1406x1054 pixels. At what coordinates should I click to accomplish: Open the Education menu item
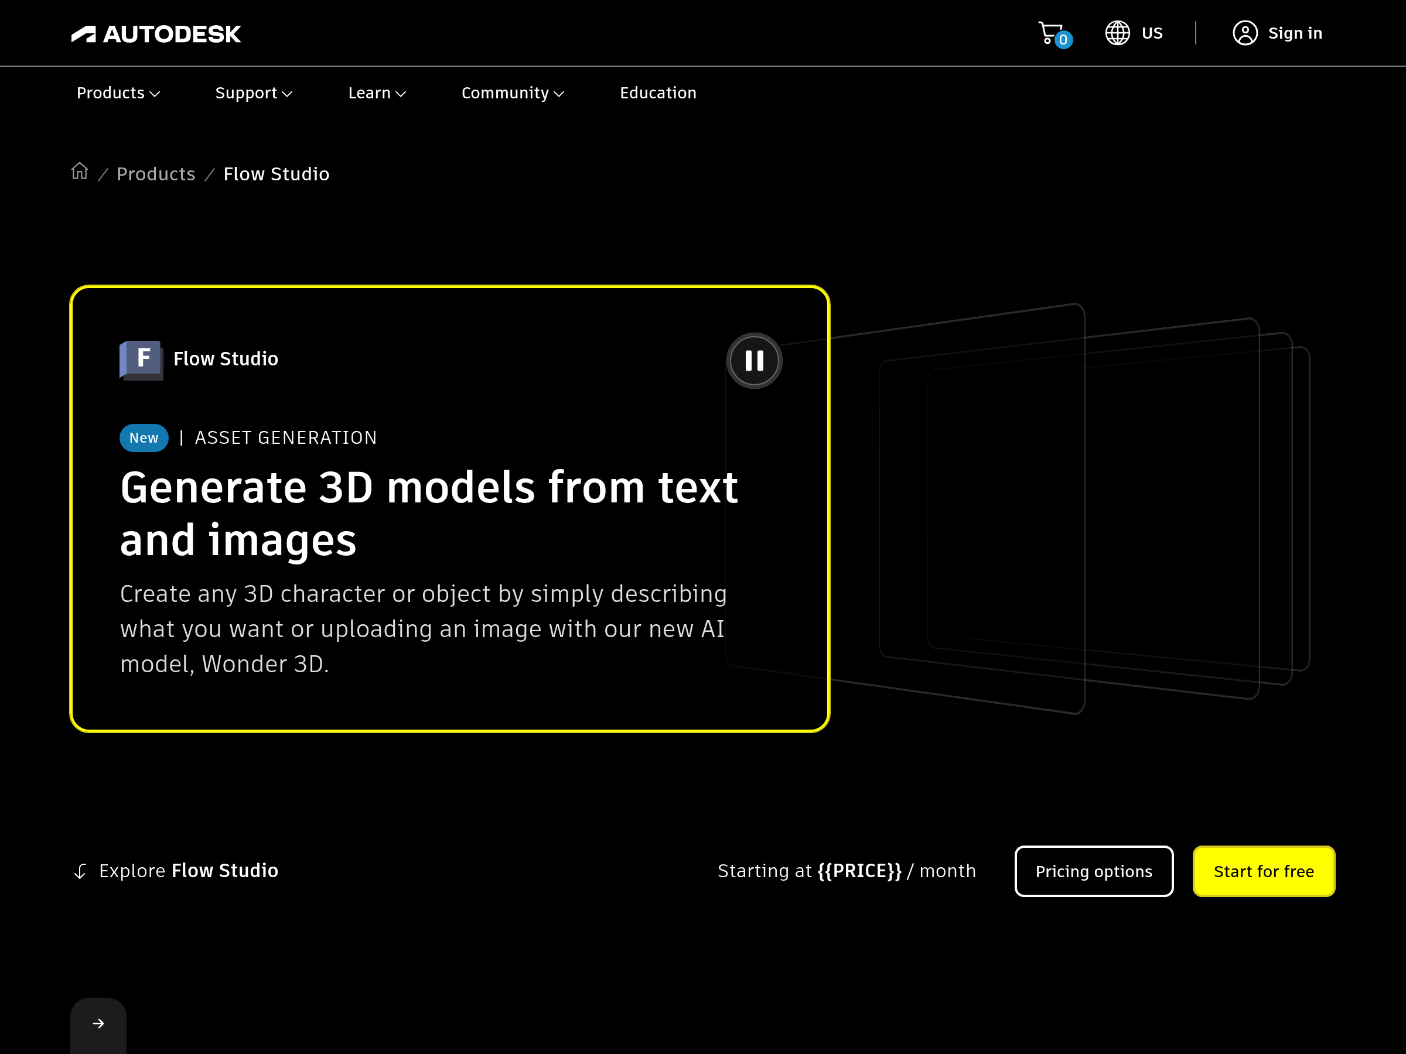pyautogui.click(x=658, y=93)
